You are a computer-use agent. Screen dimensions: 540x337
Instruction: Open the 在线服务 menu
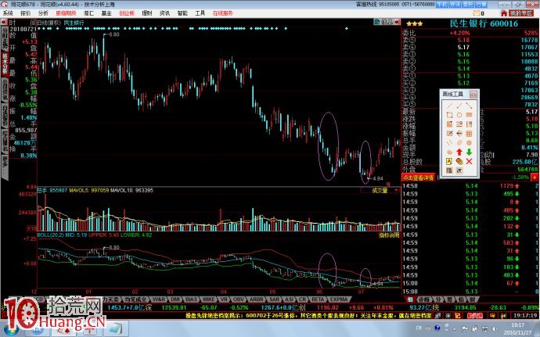224,13
